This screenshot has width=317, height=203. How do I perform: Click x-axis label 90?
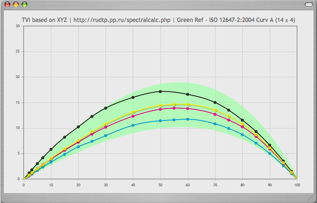270,185
